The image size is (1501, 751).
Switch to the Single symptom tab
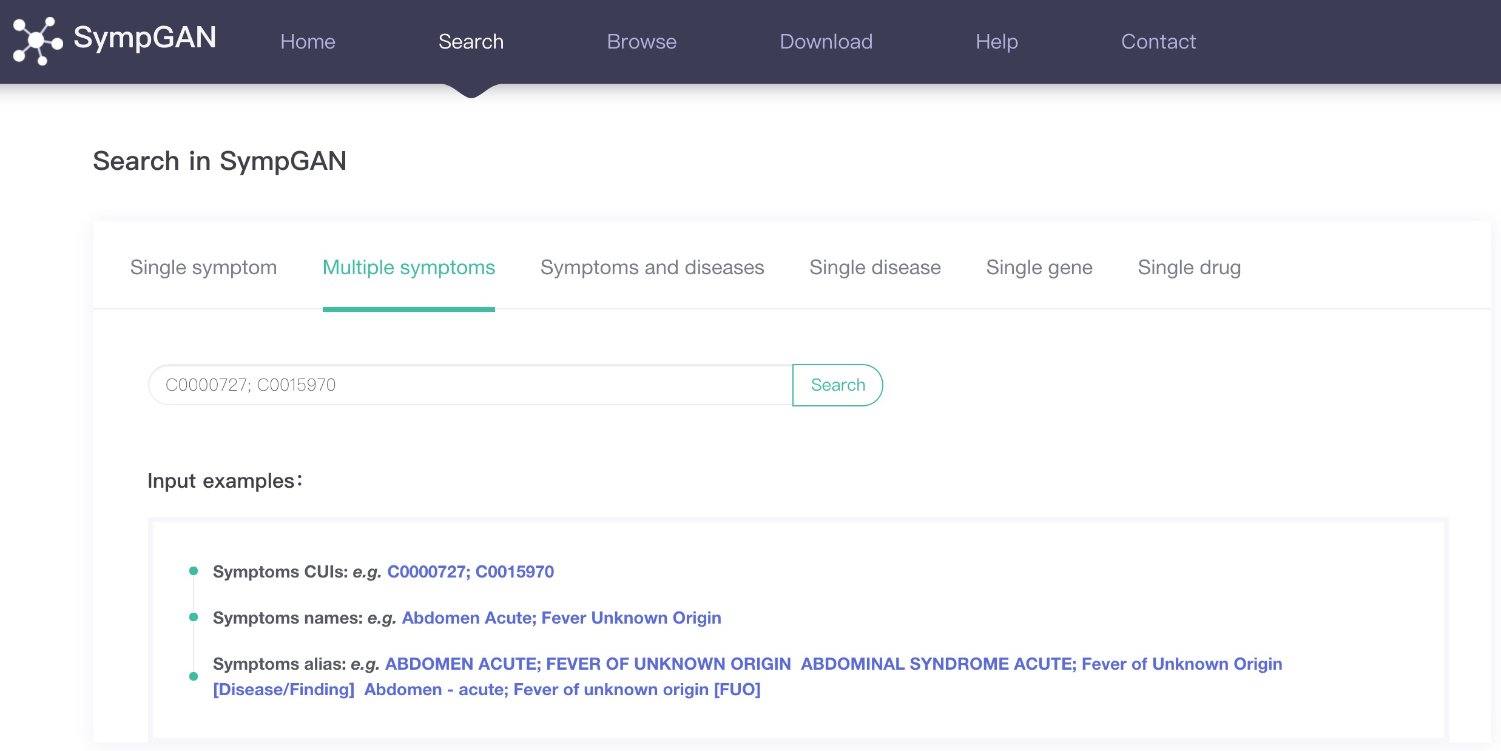click(x=203, y=268)
